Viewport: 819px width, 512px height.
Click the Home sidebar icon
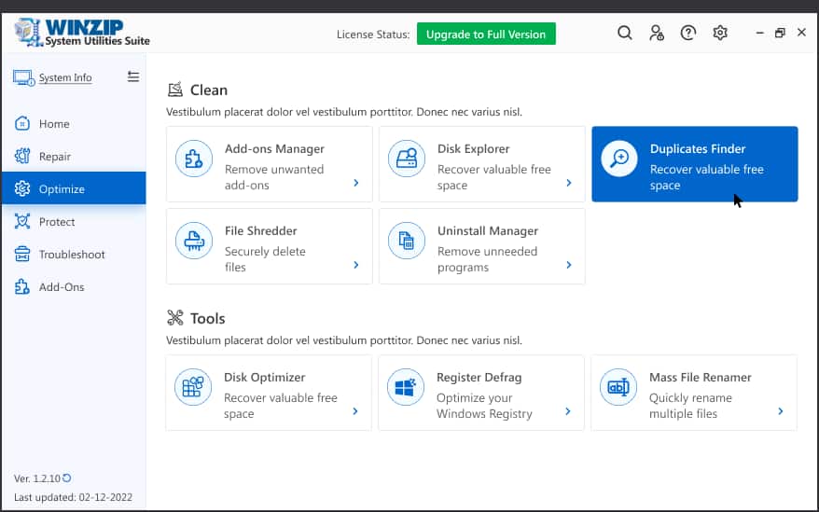[x=22, y=124]
